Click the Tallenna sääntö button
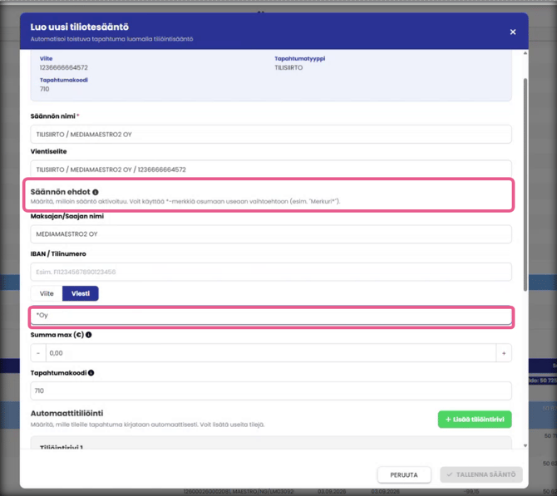Image resolution: width=557 pixels, height=496 pixels. click(x=481, y=474)
